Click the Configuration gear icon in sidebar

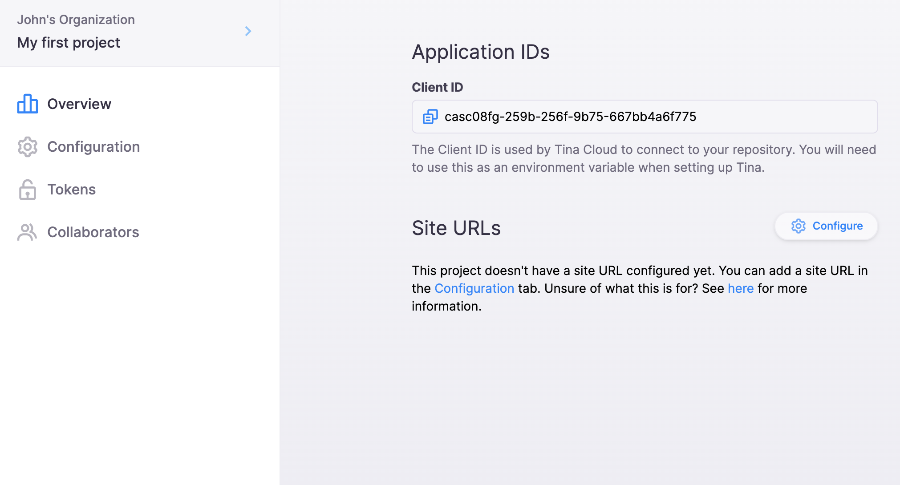tap(28, 147)
